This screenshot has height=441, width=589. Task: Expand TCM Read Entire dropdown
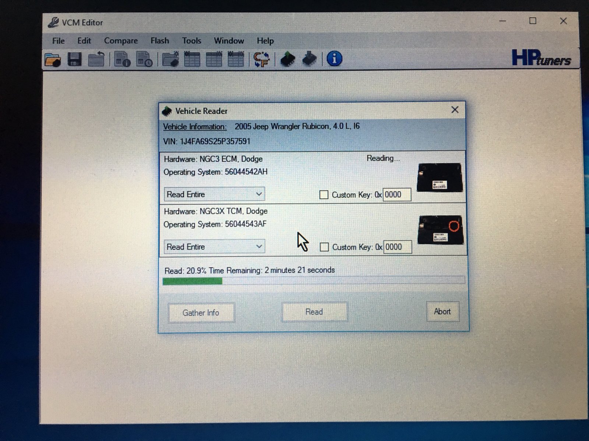coord(259,246)
